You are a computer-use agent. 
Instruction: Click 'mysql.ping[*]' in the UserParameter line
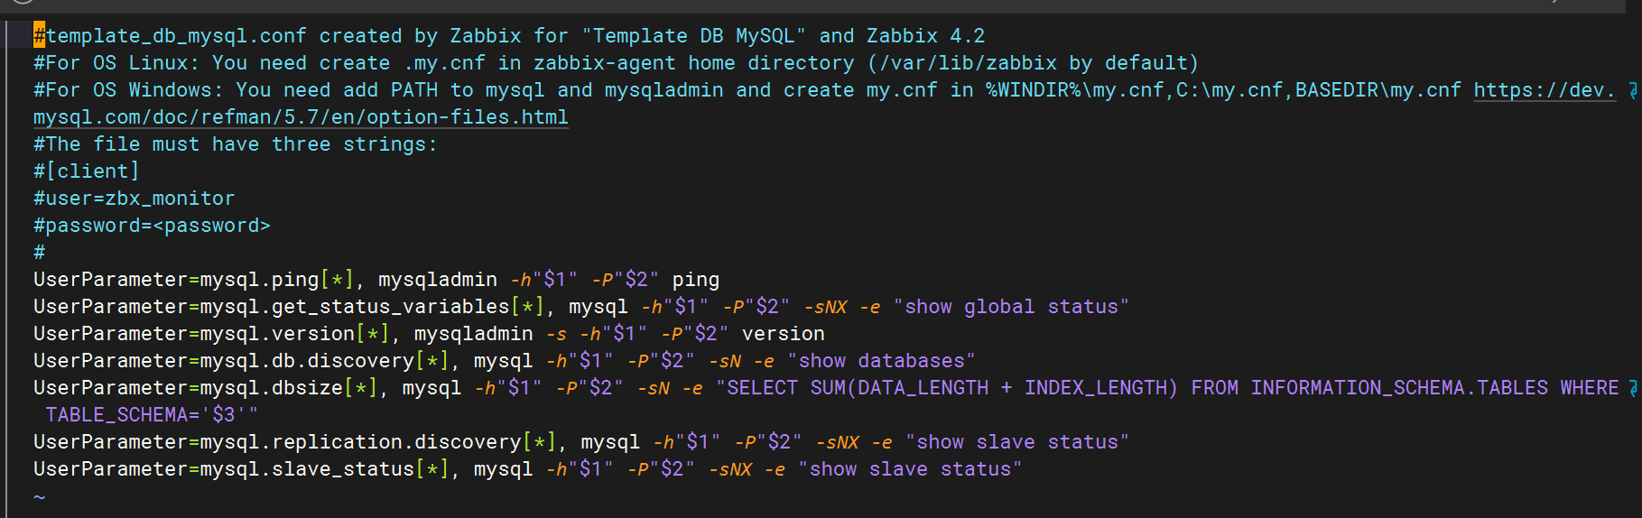[x=277, y=280]
